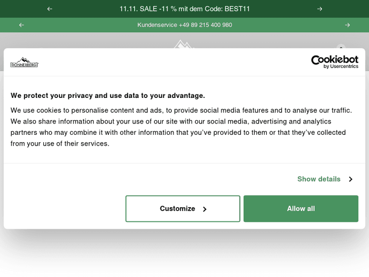Click the dimmed page area below the dialog
This screenshot has height=277, width=369.
pos(184,253)
